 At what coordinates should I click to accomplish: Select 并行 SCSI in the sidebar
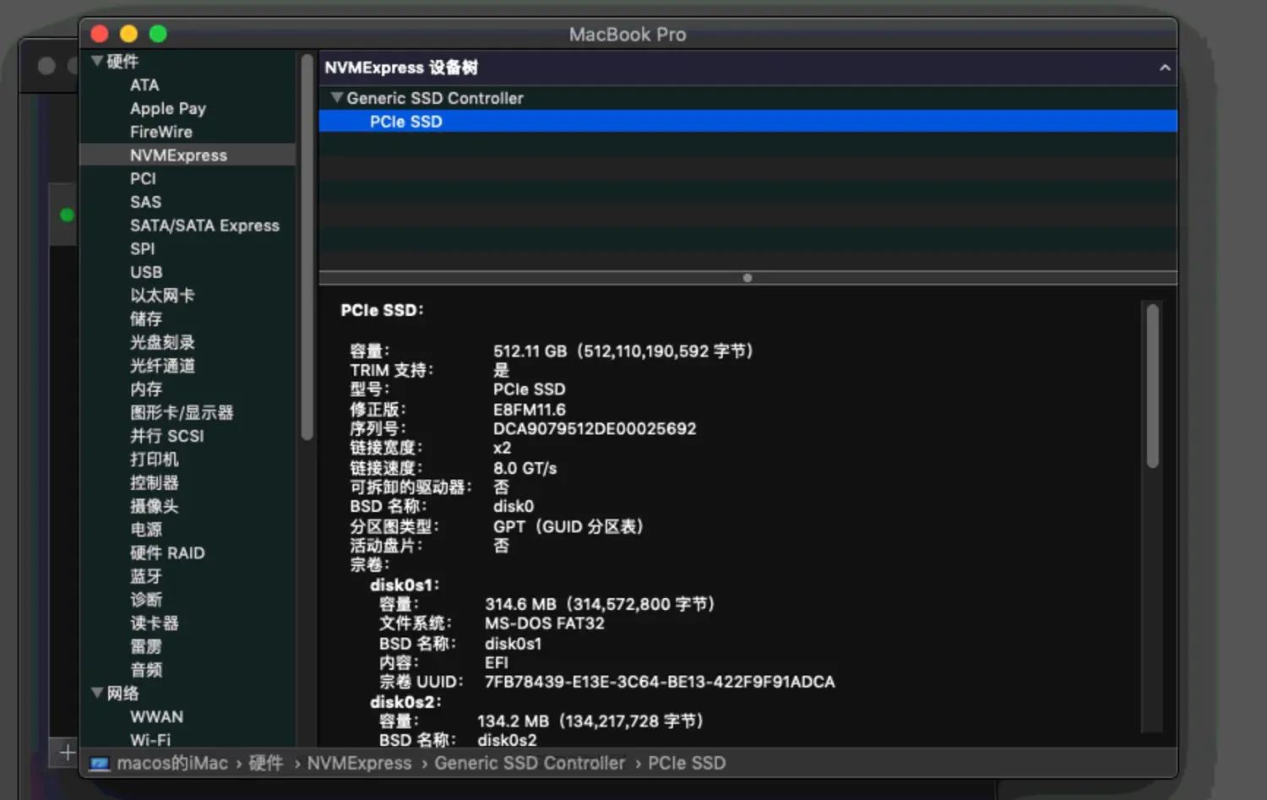167,436
